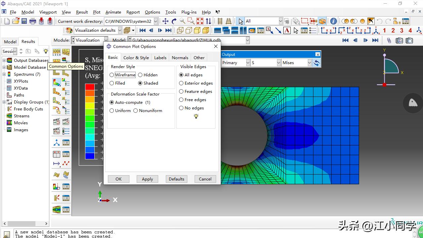Open the Module dropdown showing Visualization
The width and height of the screenshot is (423, 238).
[x=89, y=40]
